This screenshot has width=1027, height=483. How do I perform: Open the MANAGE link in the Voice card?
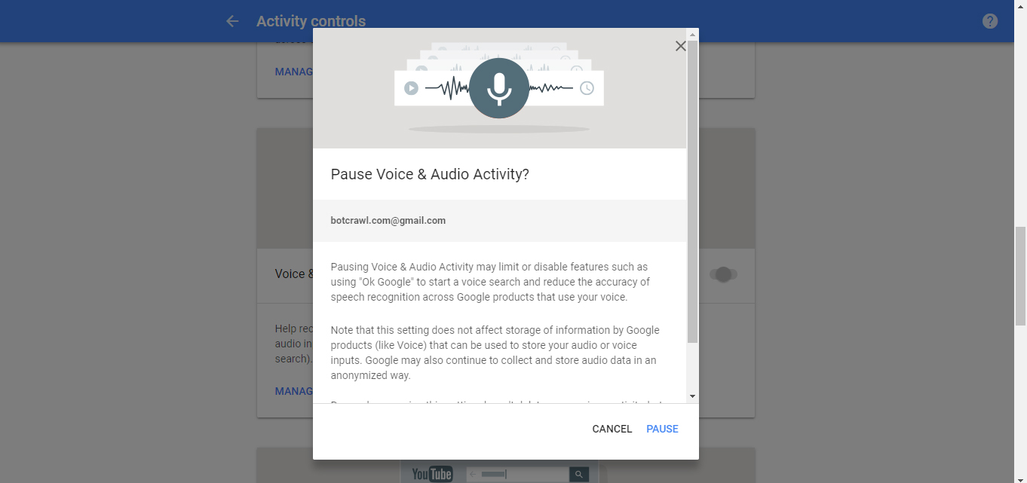coord(294,391)
